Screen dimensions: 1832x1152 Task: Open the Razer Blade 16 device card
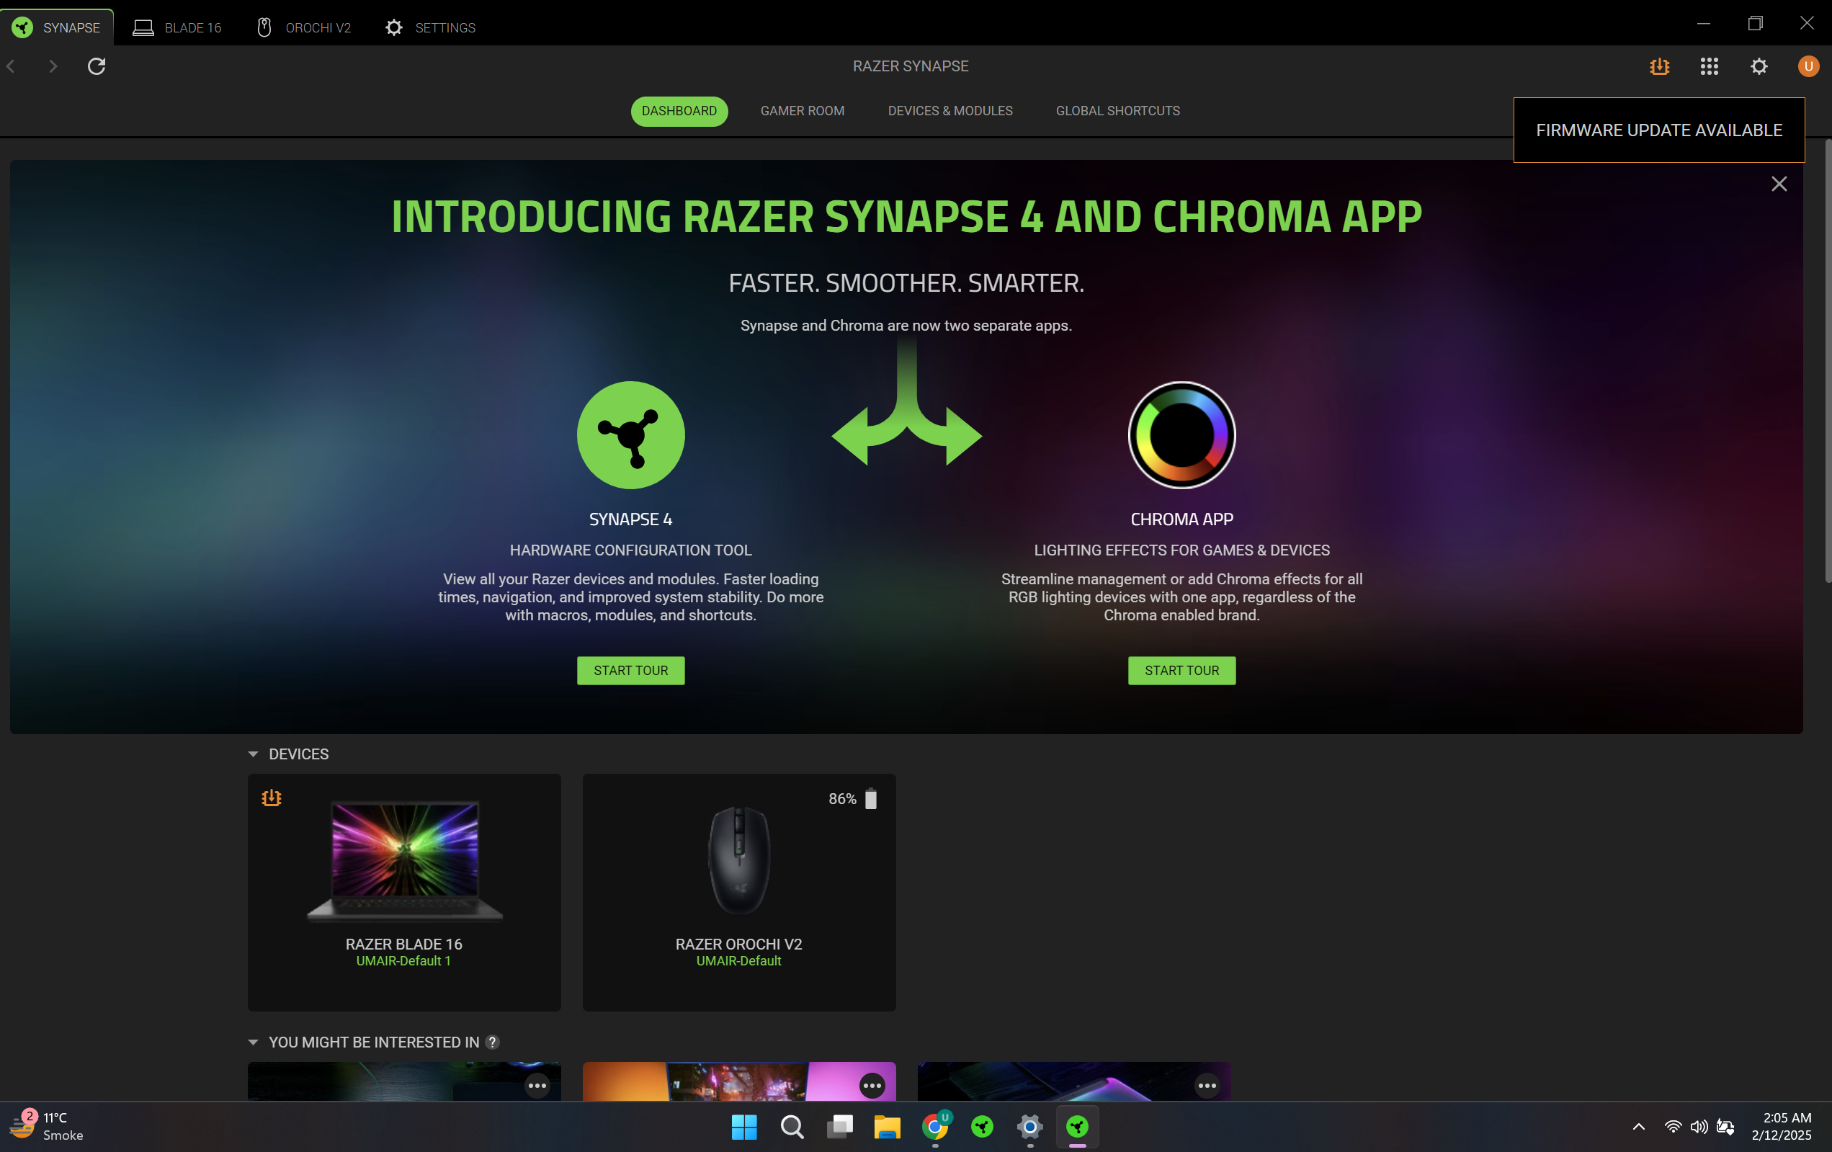pos(404,893)
